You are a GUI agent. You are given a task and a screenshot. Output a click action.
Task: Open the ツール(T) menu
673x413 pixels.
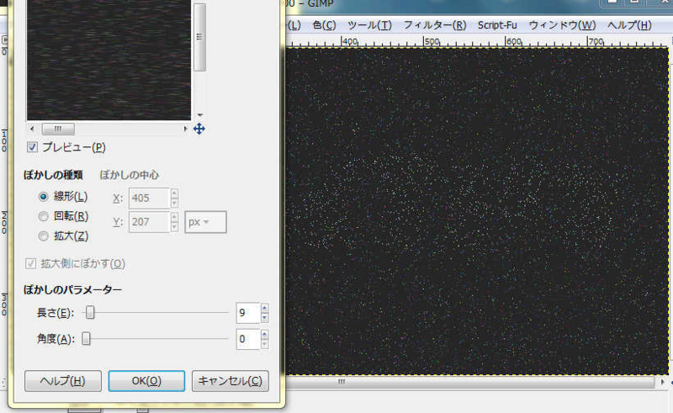coord(369,25)
